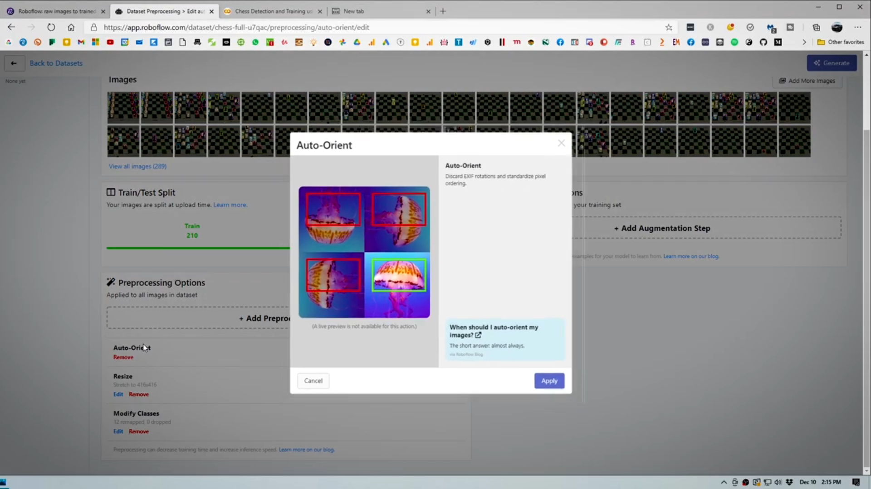
Task: Expand the bookmarks overflow chevron
Action: click(x=804, y=42)
